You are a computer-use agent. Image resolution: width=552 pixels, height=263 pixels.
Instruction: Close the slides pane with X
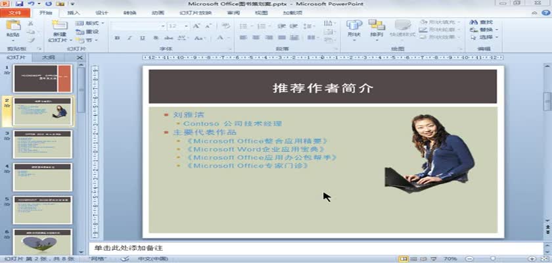click(x=80, y=58)
